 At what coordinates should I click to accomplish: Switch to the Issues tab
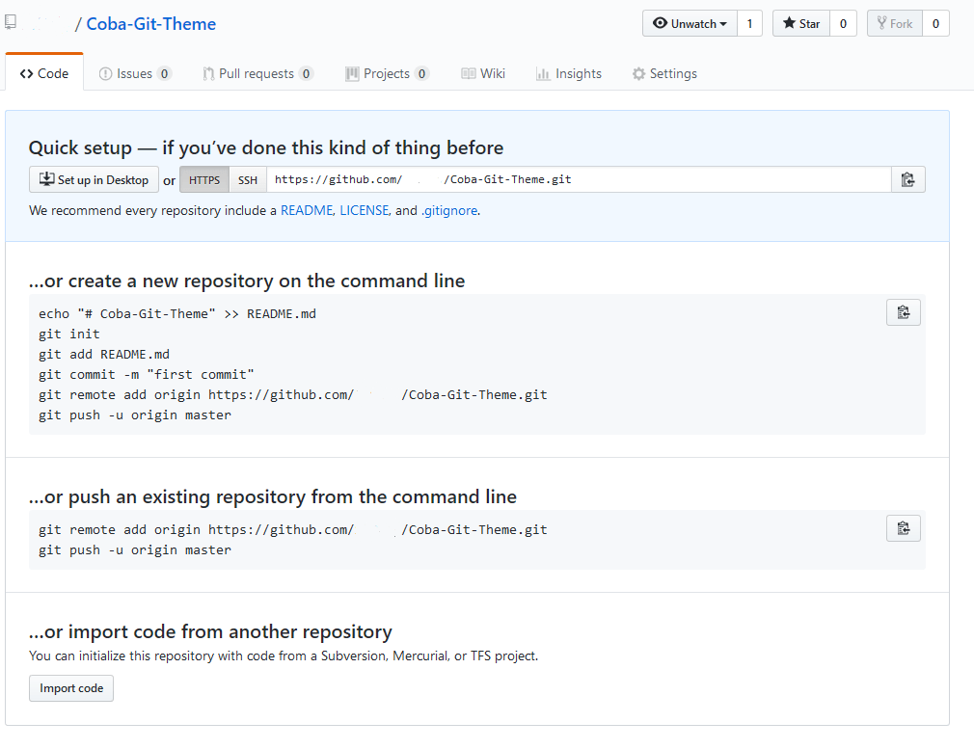pos(134,73)
